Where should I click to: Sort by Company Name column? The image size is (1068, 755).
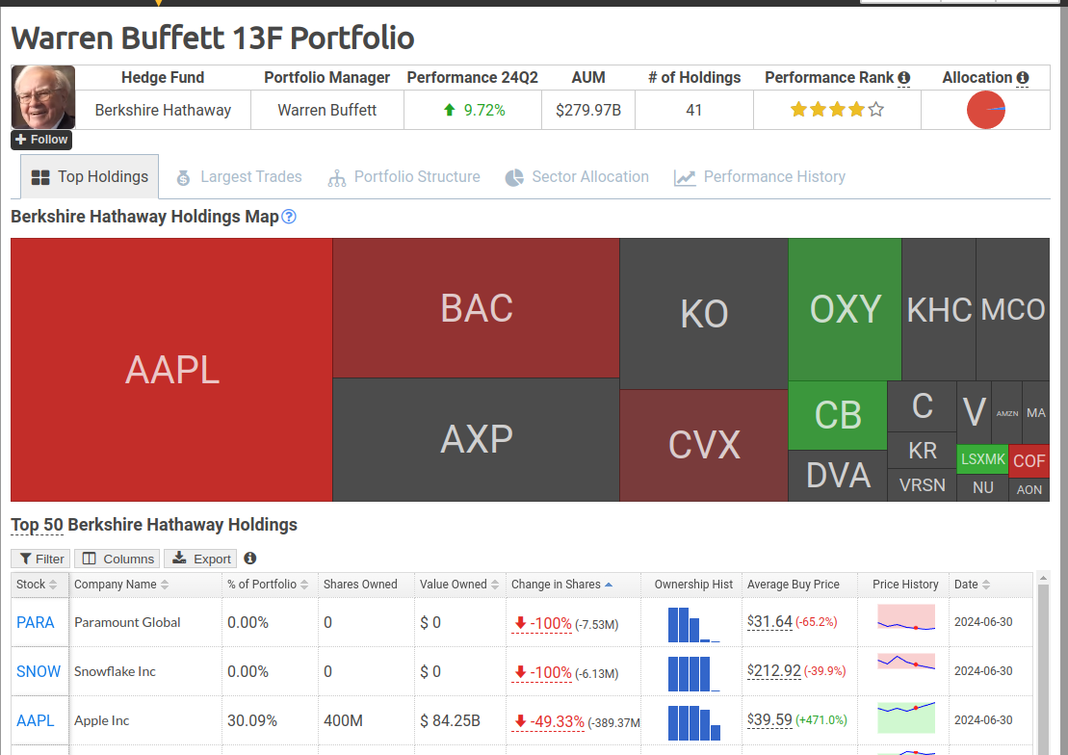point(121,585)
